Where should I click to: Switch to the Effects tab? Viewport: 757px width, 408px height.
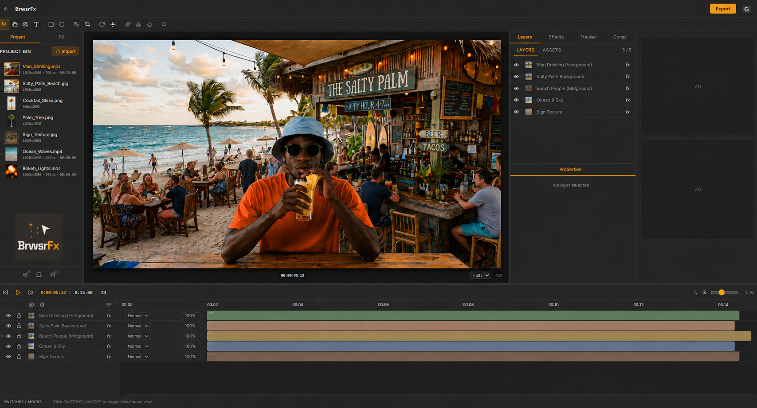point(556,37)
